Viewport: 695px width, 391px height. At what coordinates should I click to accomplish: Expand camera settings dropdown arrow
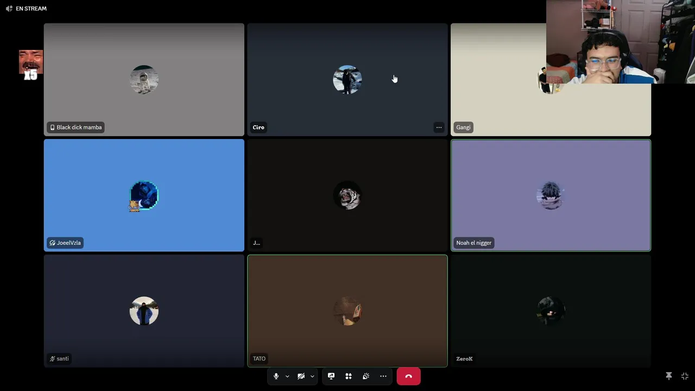click(x=312, y=376)
